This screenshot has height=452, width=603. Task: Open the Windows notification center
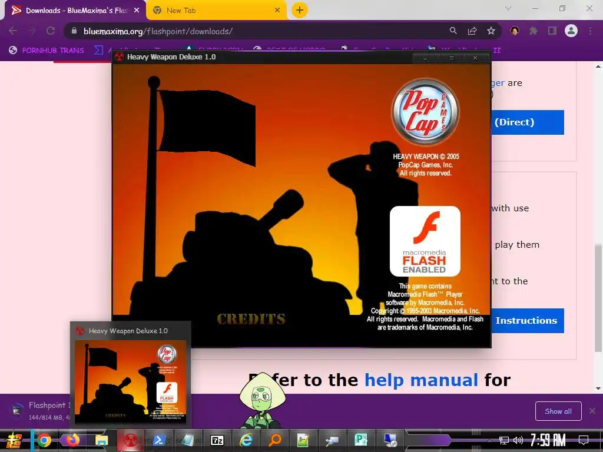584,440
